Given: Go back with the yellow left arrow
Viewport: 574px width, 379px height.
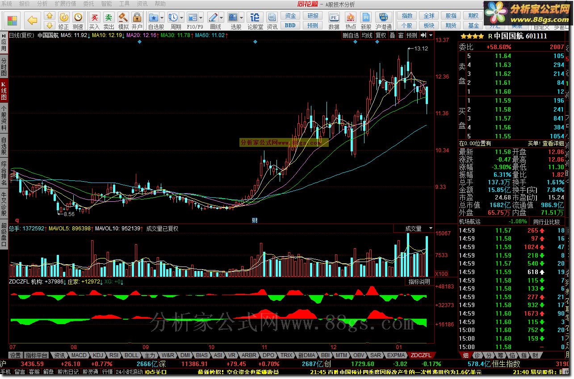Looking at the screenshot, I should click(33, 20).
